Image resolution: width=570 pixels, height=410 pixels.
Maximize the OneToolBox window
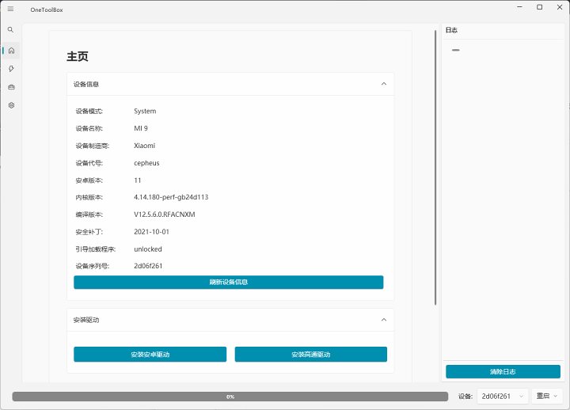click(x=540, y=7)
